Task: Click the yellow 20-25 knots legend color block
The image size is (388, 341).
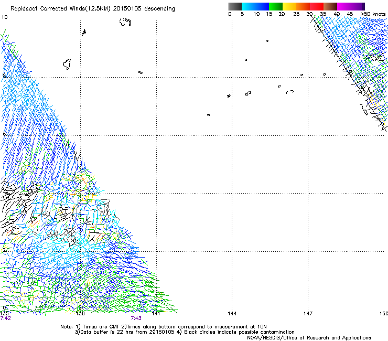Action: pos(289,6)
